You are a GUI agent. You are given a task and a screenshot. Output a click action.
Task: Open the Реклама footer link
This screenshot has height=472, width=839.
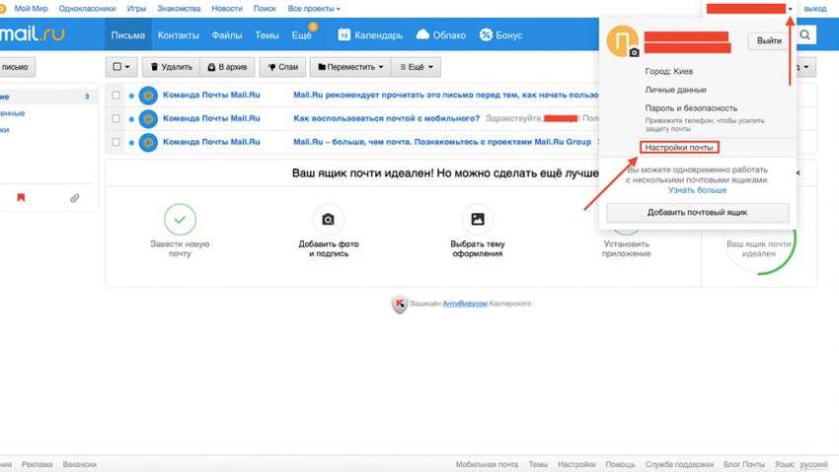click(x=37, y=464)
